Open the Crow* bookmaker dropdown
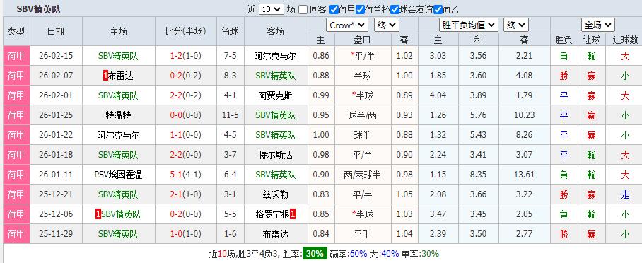This screenshot has width=642, height=263. (x=347, y=25)
